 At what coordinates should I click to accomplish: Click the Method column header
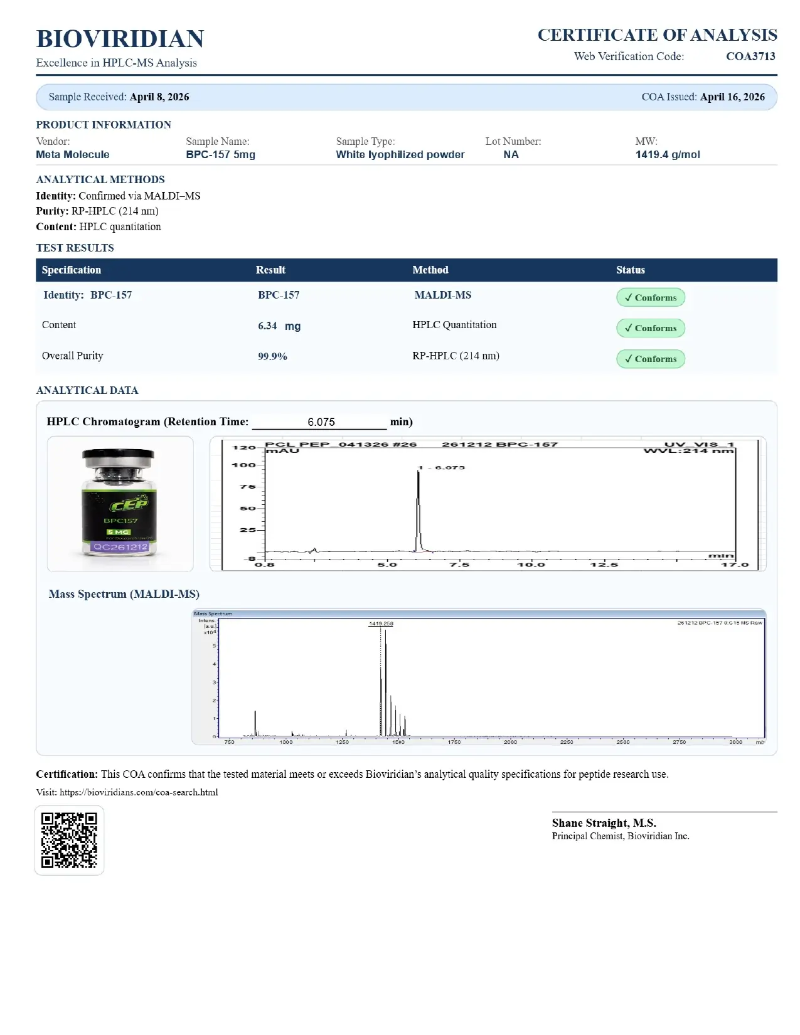click(x=430, y=270)
